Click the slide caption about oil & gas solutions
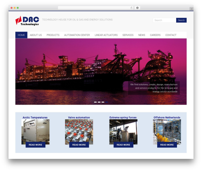This screenshot has width=202, height=171. pos(154,88)
